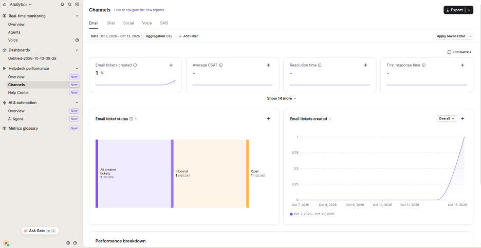The width and height of the screenshot is (481, 248).
Task: Show info for First response time metric
Action: (x=423, y=65)
